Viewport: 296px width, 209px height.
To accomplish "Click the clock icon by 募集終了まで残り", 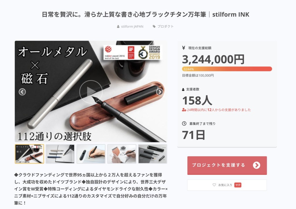I will [x=184, y=124].
